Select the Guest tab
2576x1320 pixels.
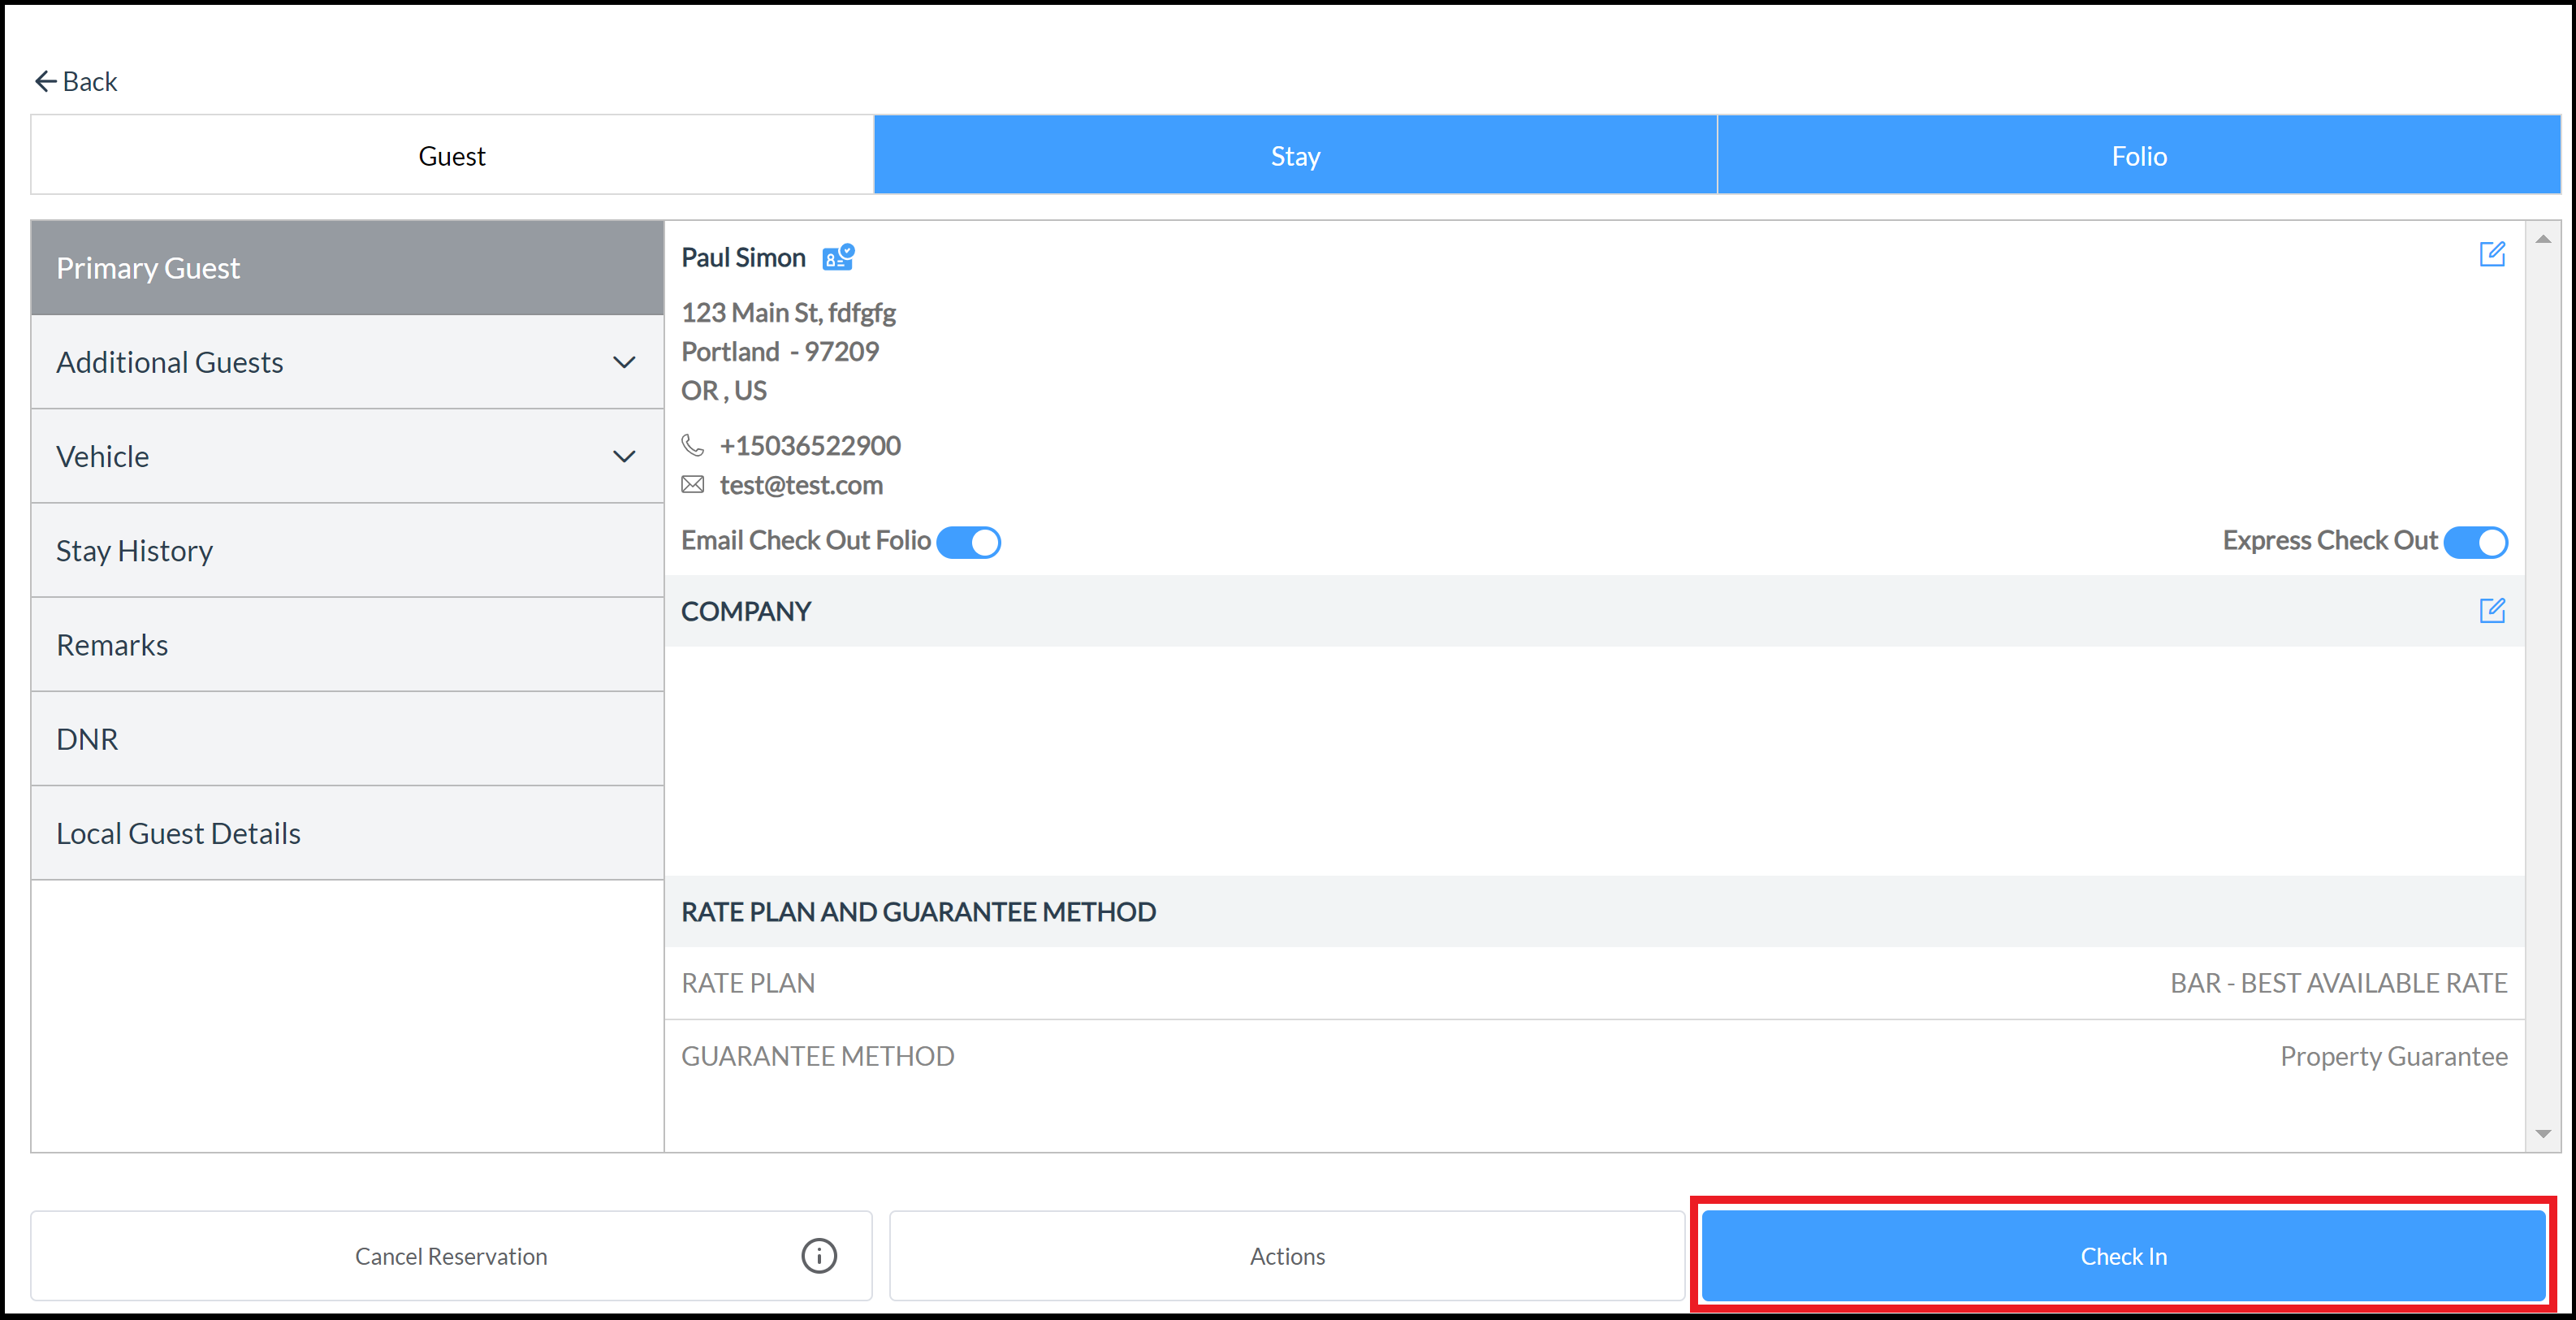(x=451, y=154)
